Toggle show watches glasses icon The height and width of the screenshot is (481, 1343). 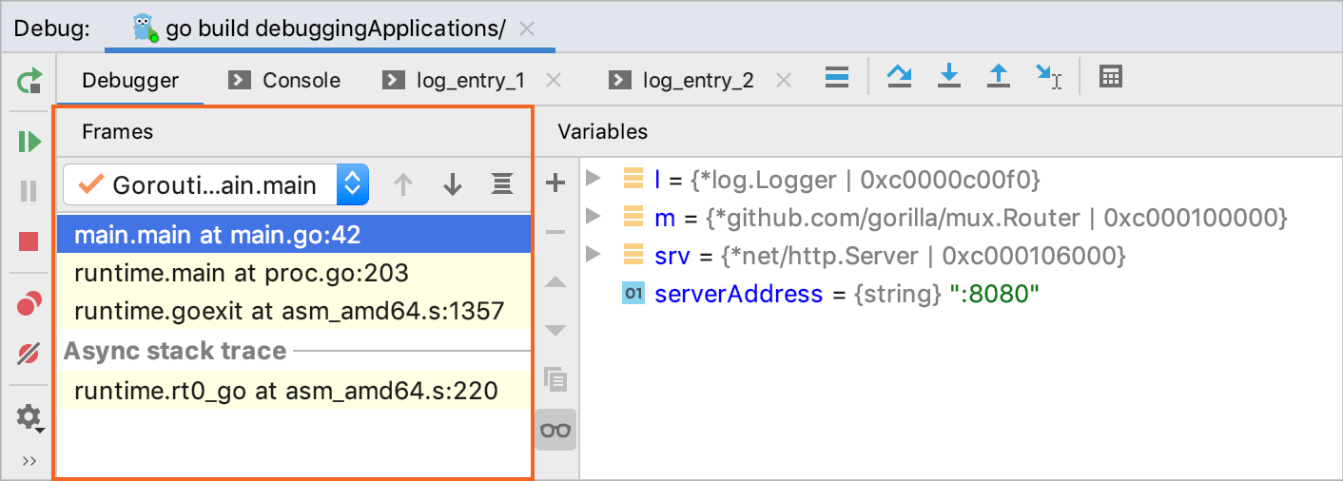[x=555, y=430]
